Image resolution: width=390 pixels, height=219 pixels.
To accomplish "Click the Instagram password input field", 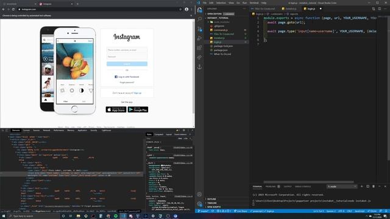I will coord(127,57).
